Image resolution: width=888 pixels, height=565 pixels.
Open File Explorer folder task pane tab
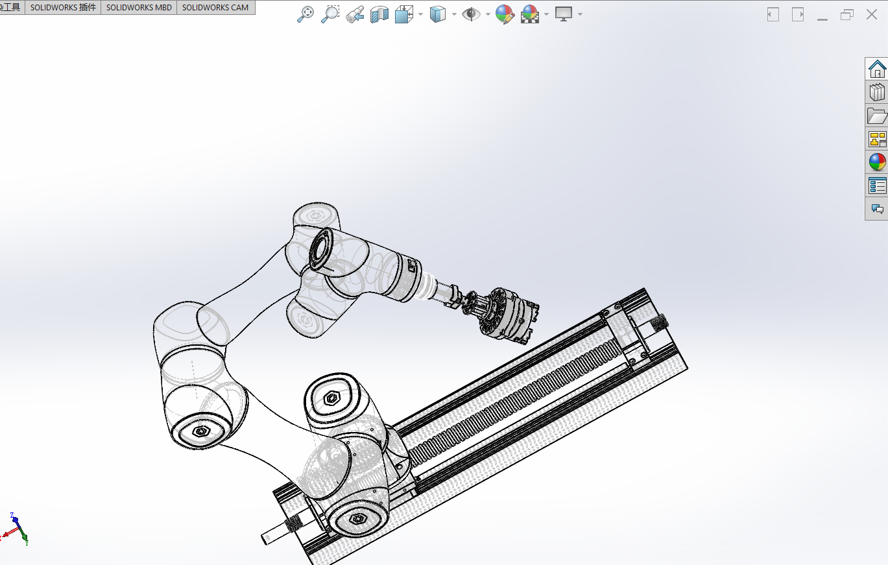pyautogui.click(x=877, y=115)
